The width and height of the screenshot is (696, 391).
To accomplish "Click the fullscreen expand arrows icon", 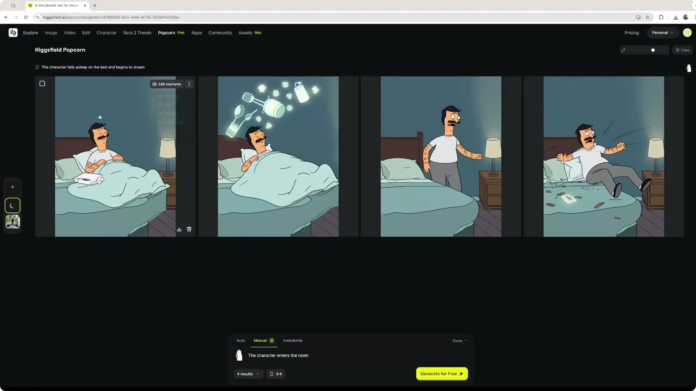I will [x=623, y=50].
